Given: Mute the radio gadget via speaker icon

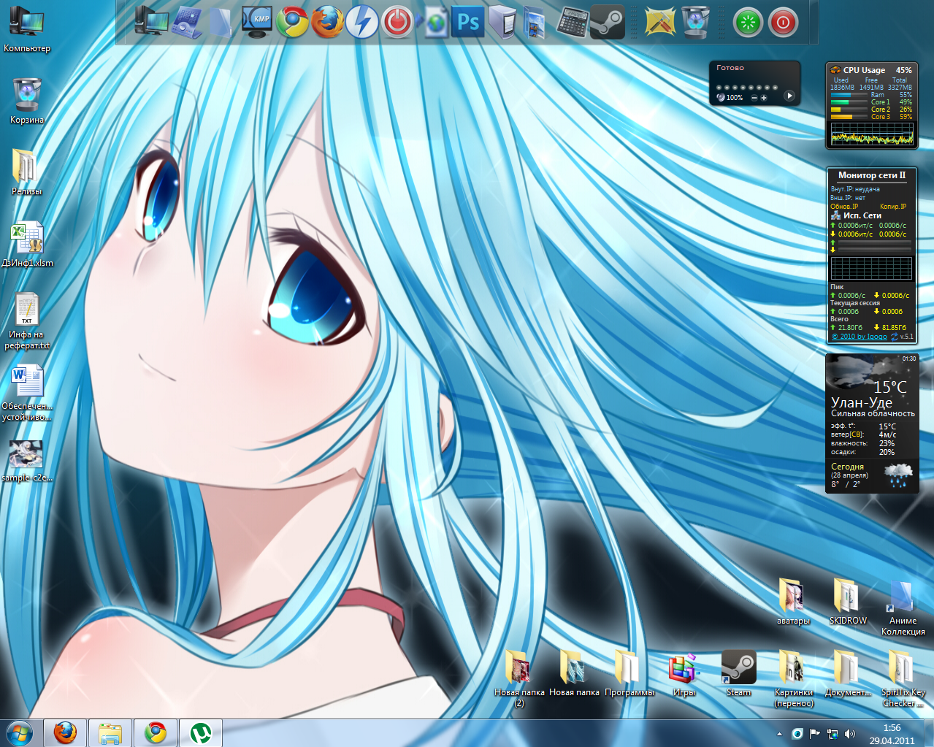Looking at the screenshot, I should point(721,97).
